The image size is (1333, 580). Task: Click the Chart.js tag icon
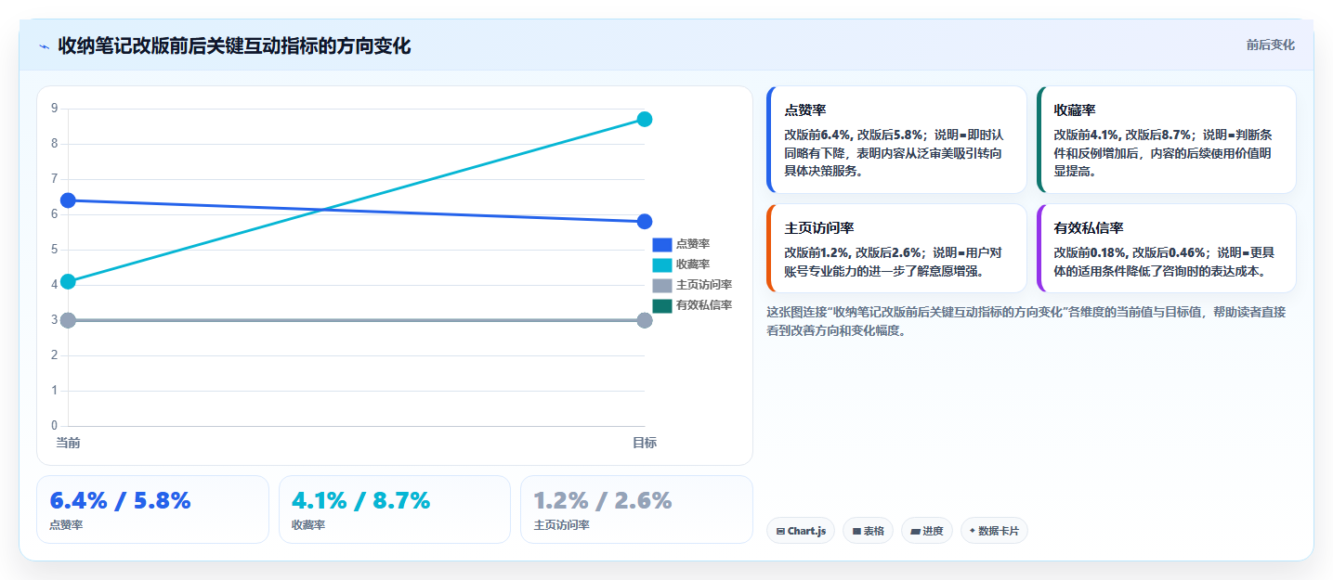(x=781, y=531)
